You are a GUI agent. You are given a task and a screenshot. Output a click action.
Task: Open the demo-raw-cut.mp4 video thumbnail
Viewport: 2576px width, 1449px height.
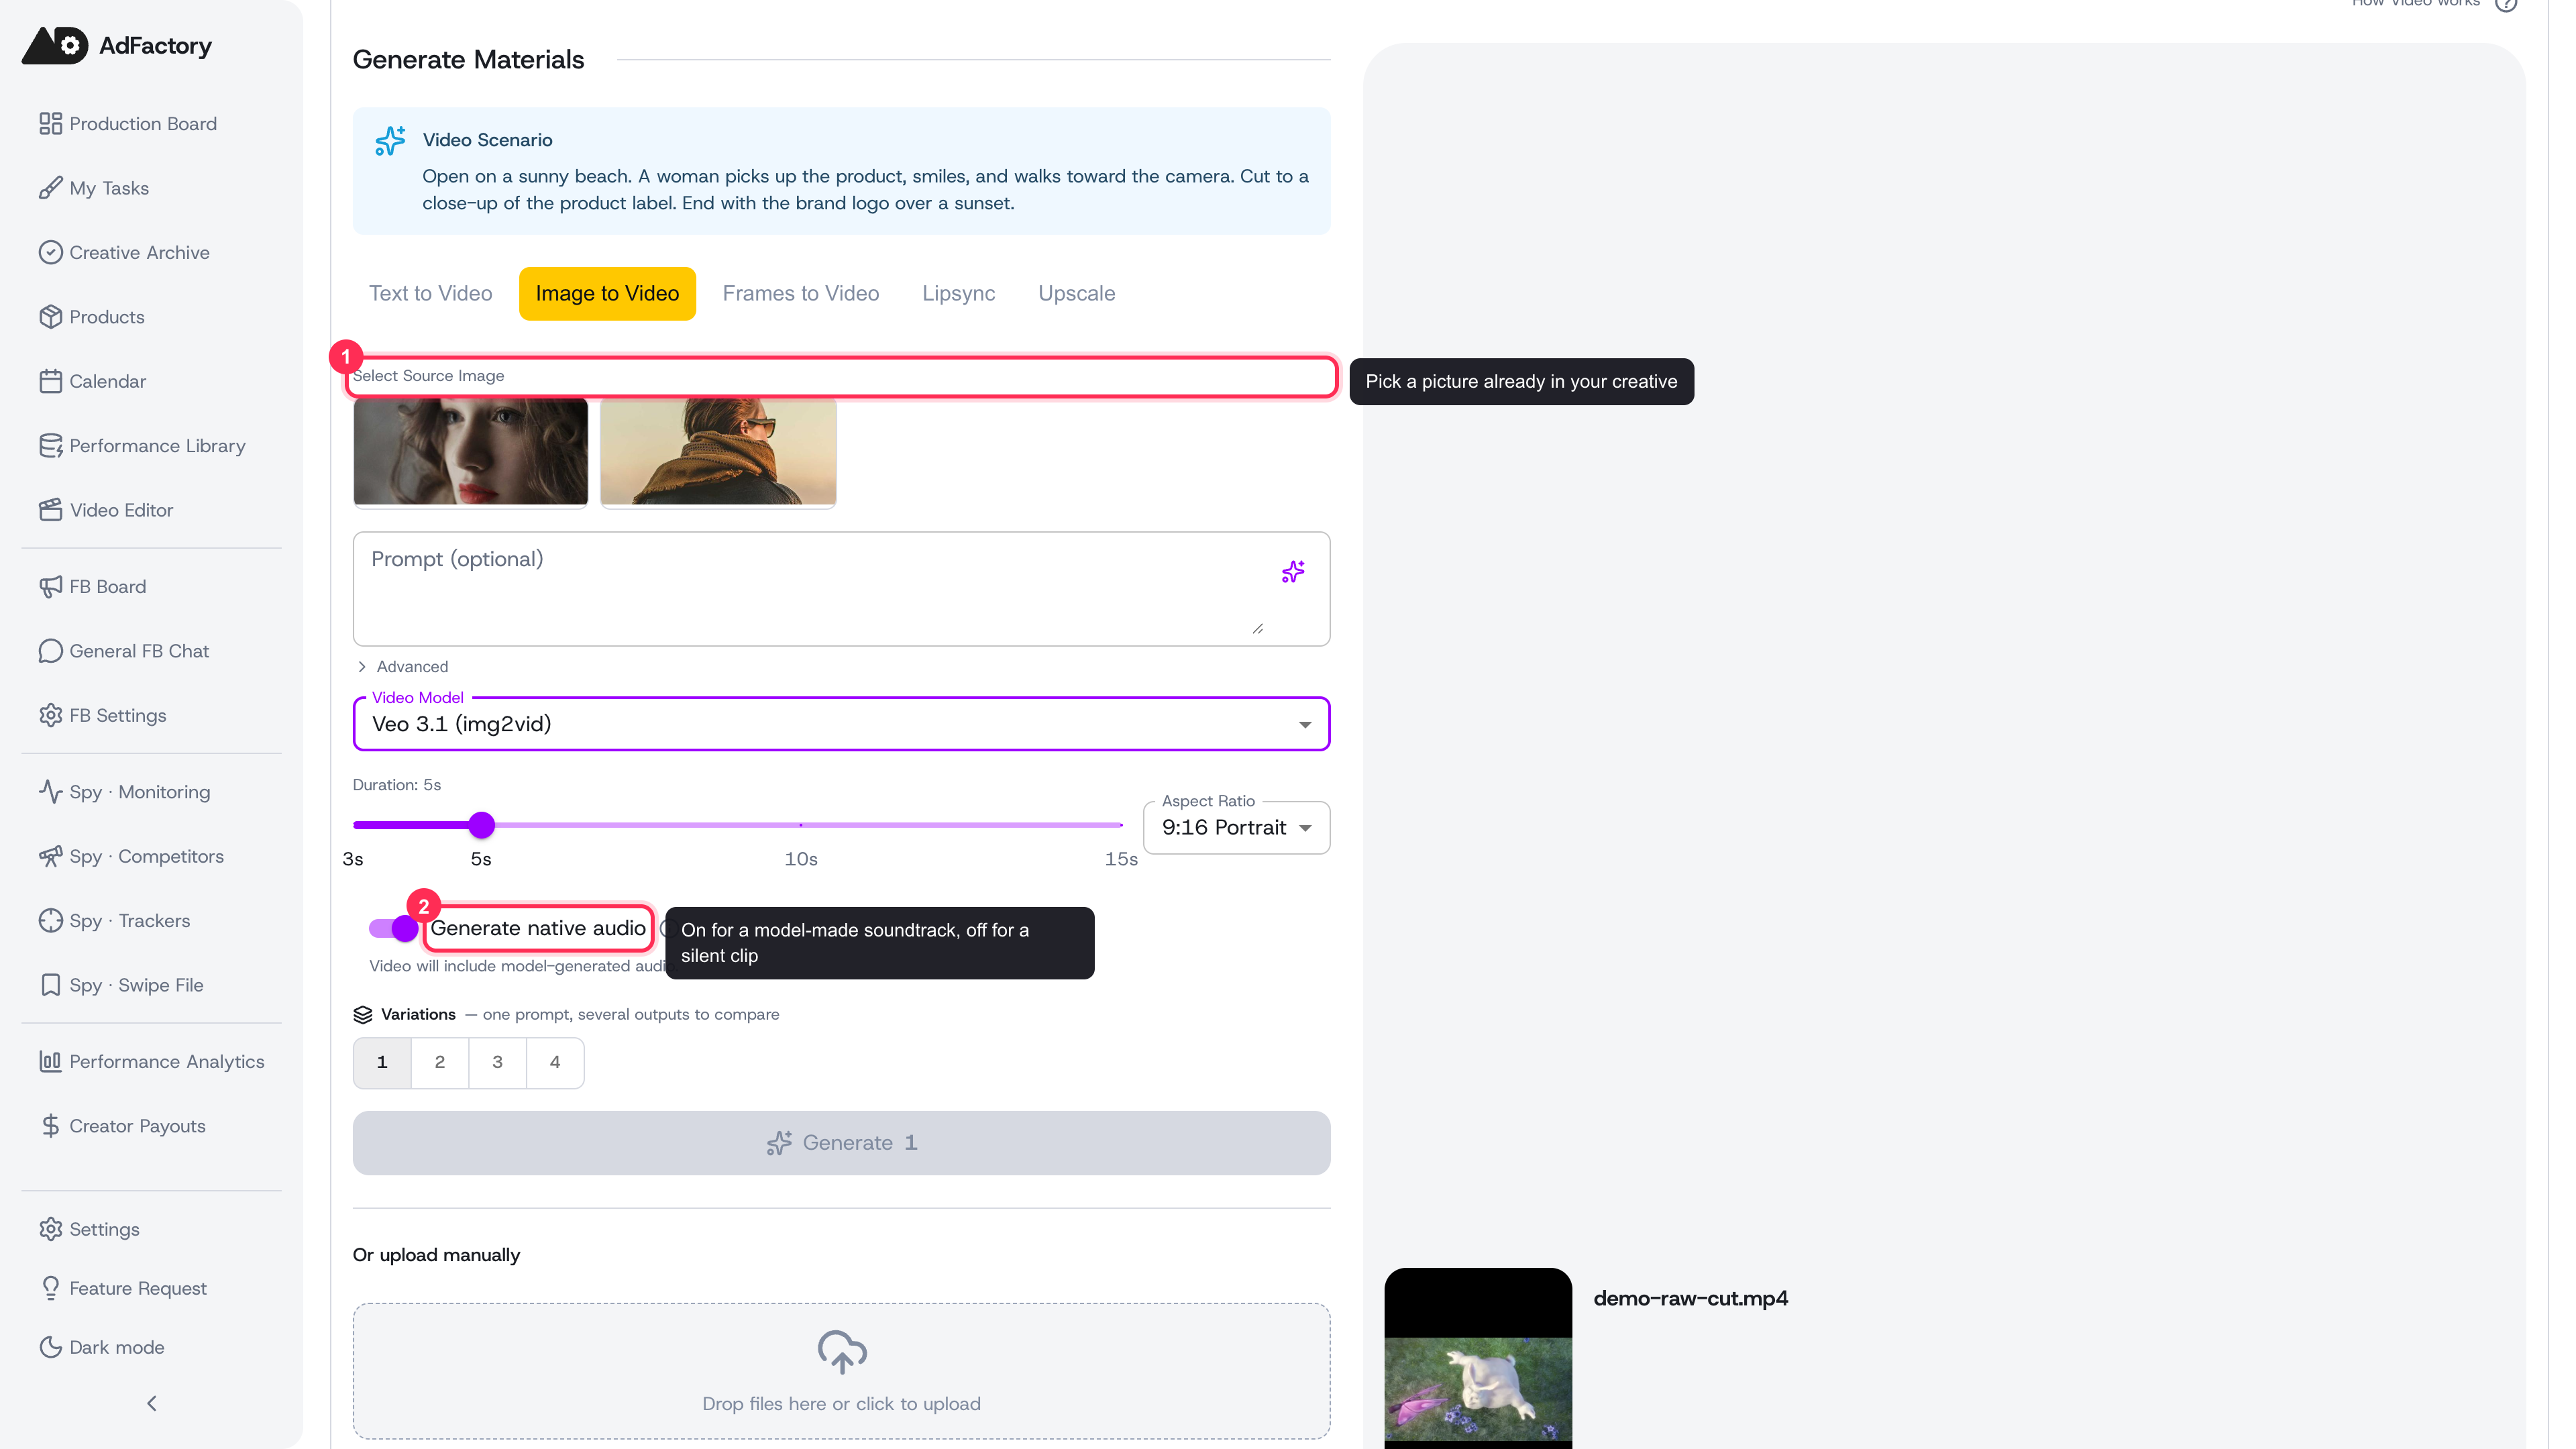(1477, 1358)
